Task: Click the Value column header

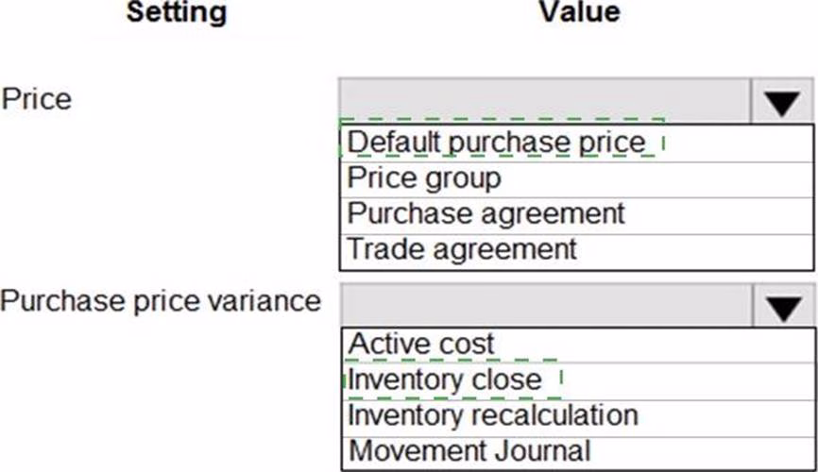Action: click(x=580, y=12)
